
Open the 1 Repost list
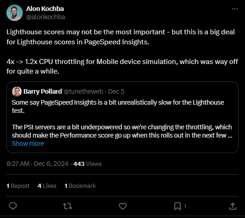[x=18, y=186]
